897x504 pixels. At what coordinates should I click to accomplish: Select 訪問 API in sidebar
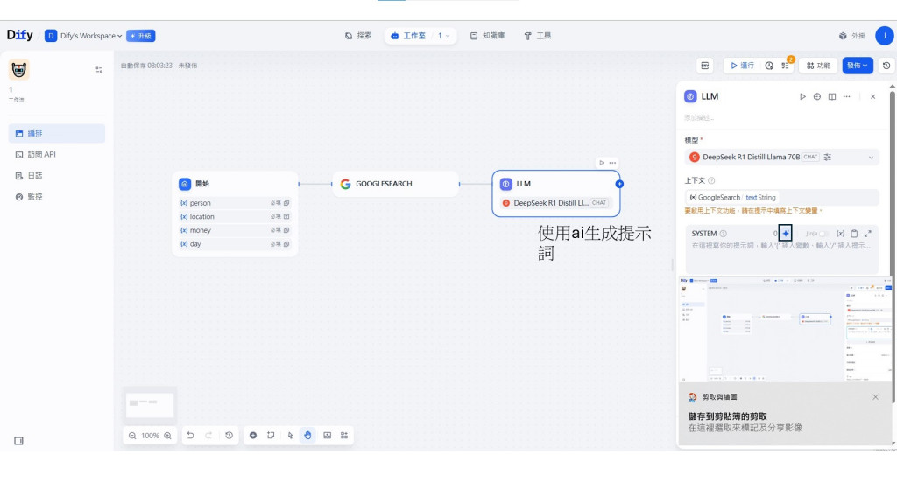pyautogui.click(x=57, y=154)
